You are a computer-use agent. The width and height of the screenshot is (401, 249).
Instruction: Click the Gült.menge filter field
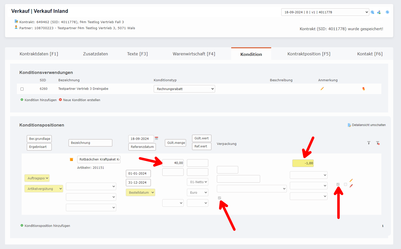tap(175, 143)
